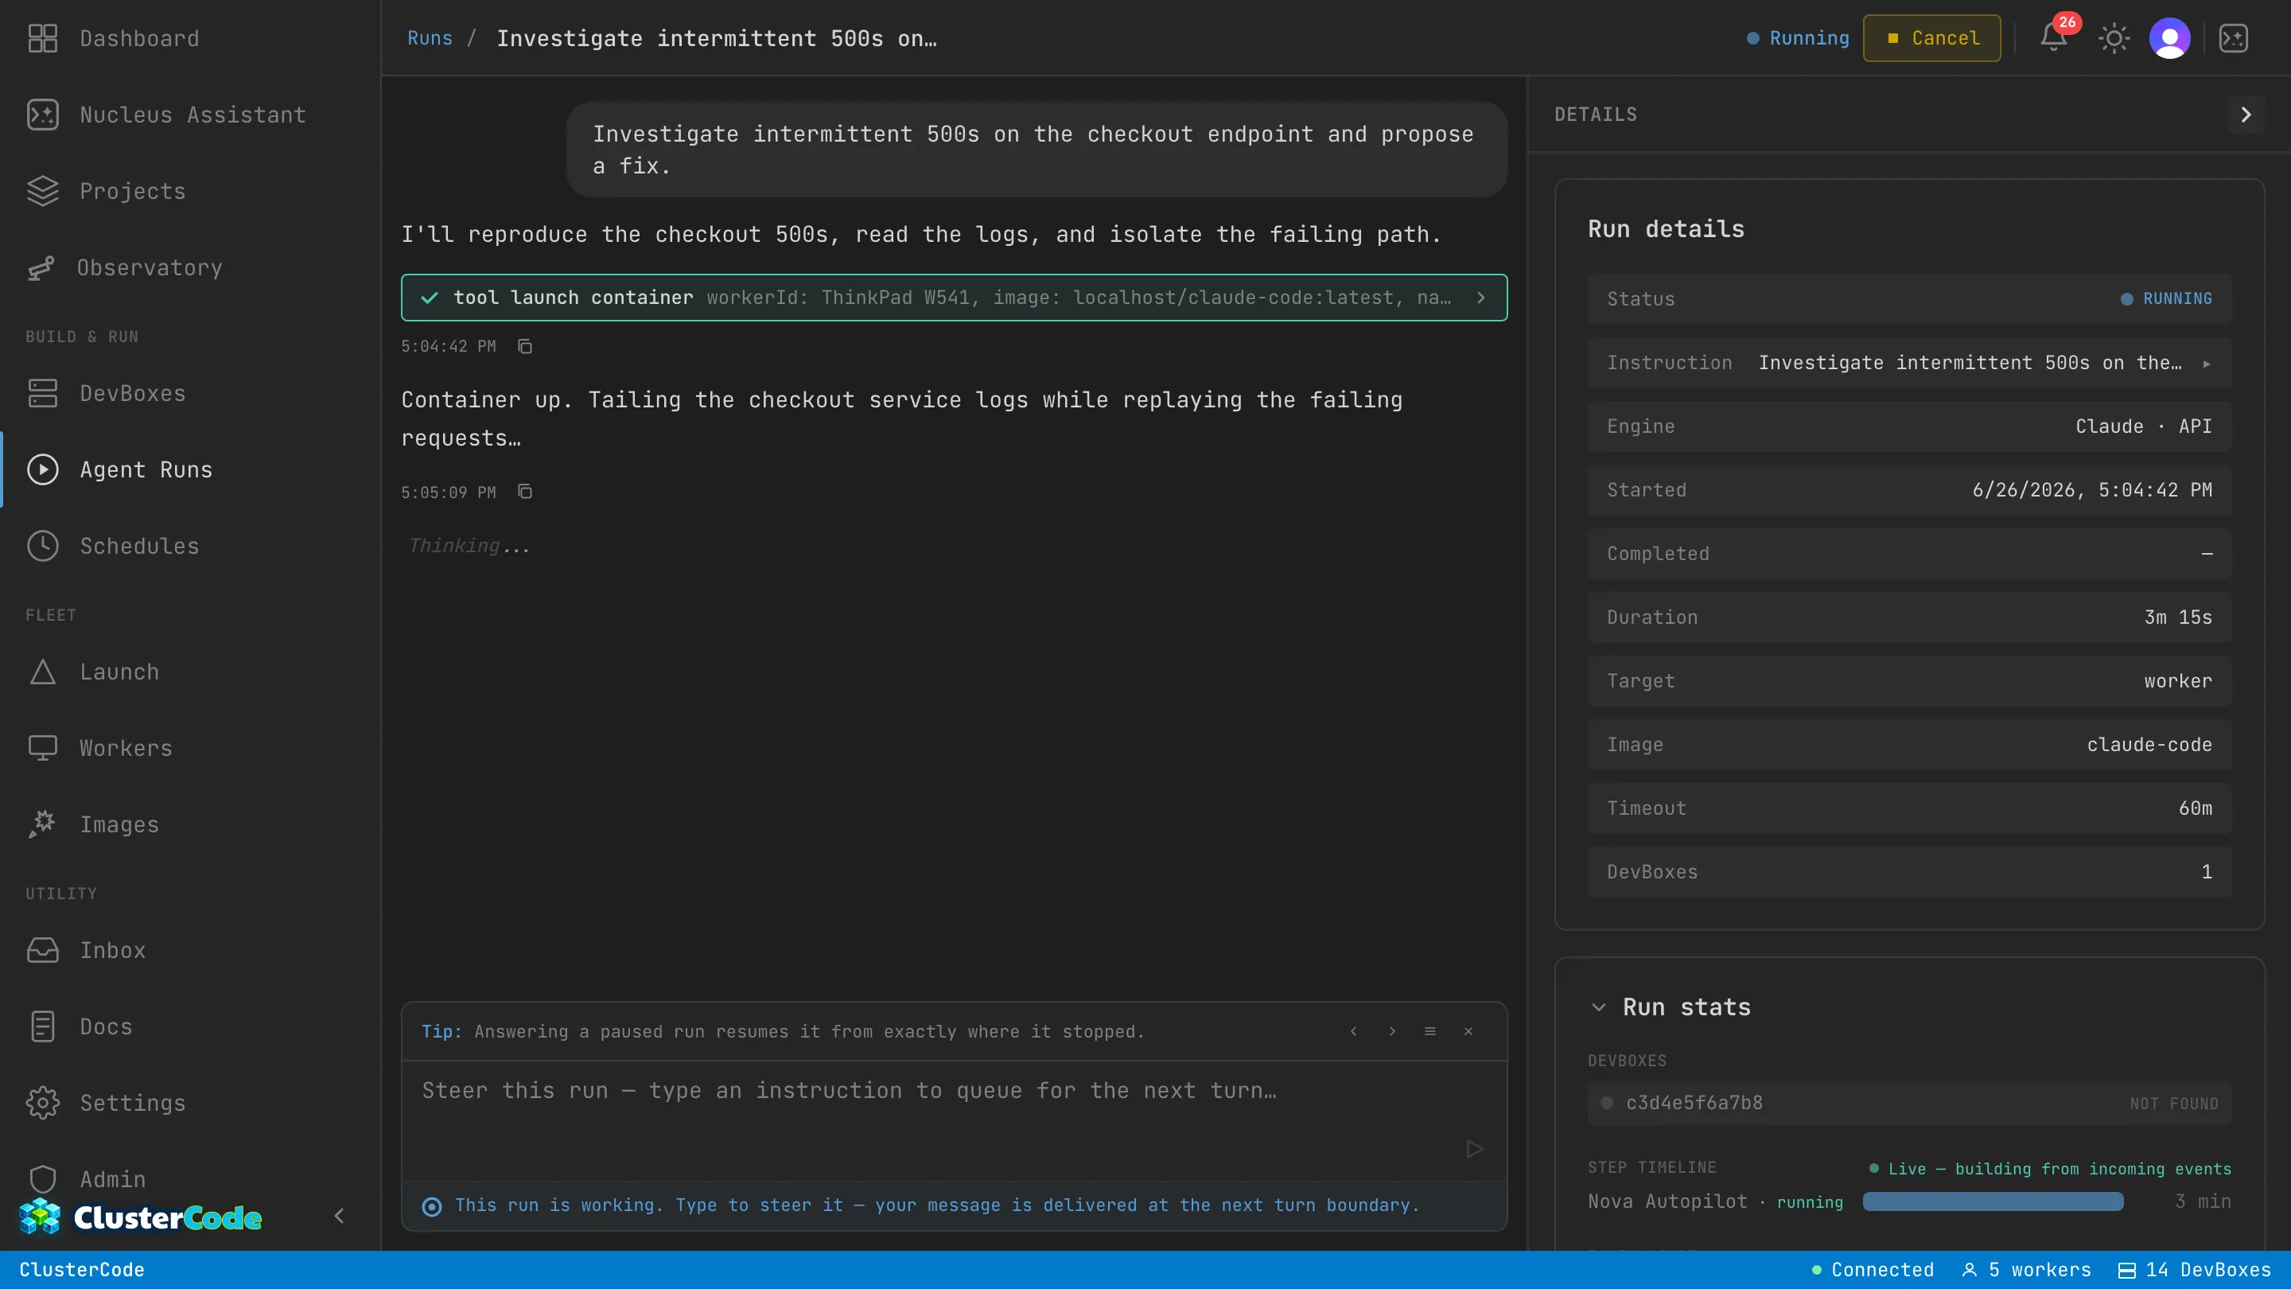Viewport: 2291px width, 1289px height.
Task: Open assistant panel icon in top bar
Action: pos(2234,38)
